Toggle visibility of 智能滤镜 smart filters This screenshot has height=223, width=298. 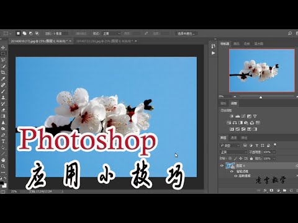click(x=232, y=172)
